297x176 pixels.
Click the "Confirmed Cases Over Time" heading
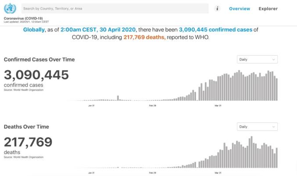[39, 59]
